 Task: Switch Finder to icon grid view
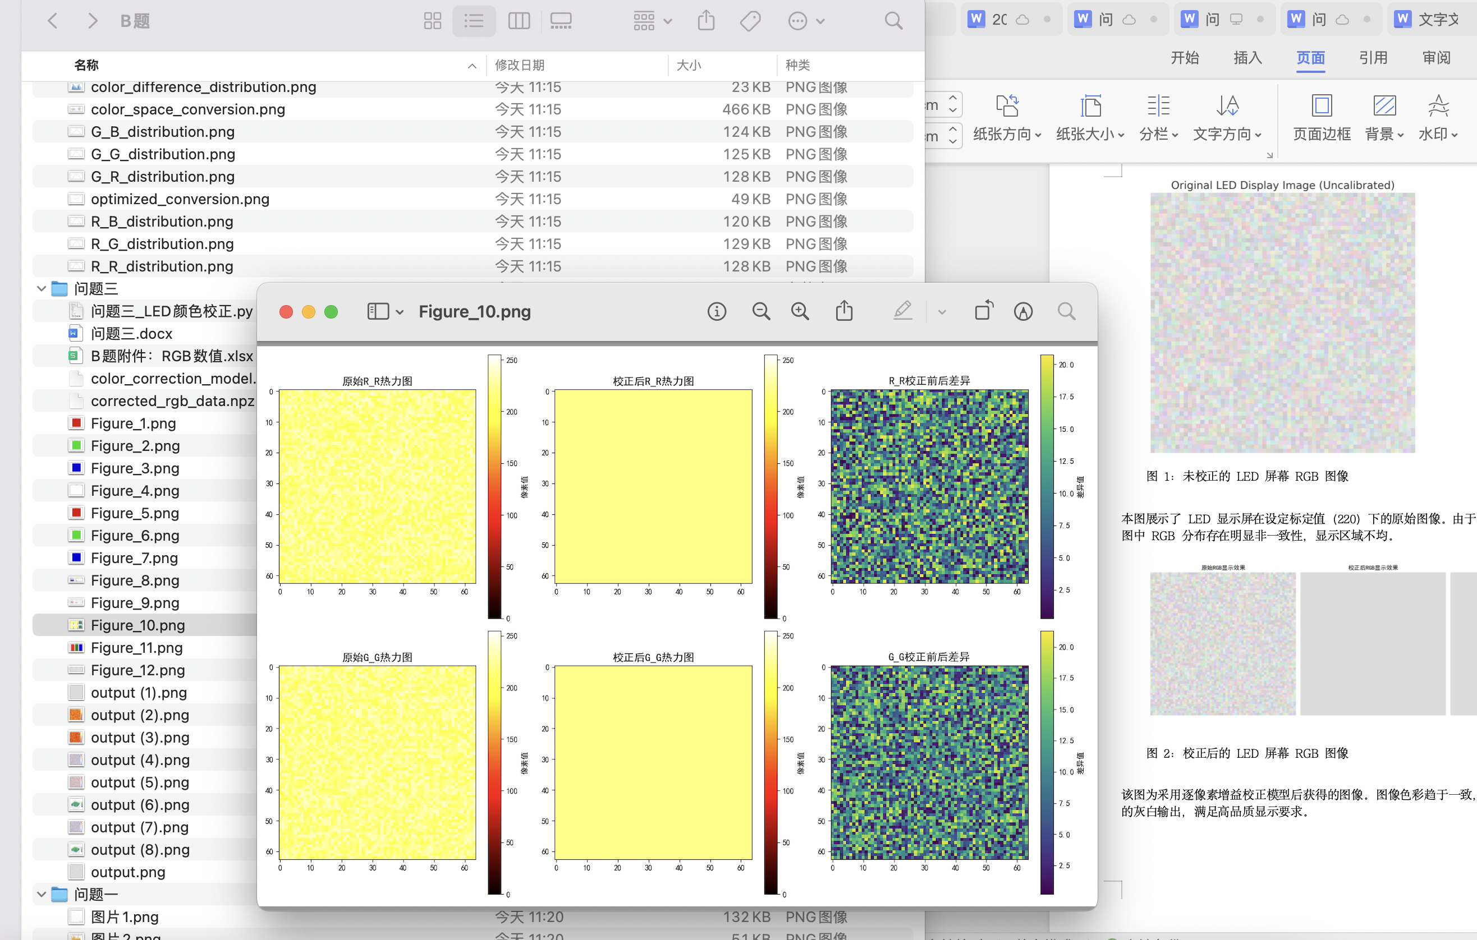[x=433, y=21]
